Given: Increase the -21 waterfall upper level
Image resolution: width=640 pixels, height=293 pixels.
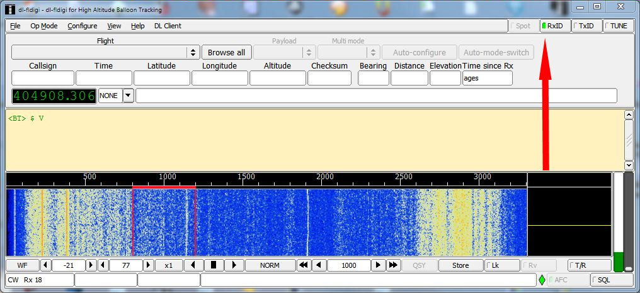Looking at the screenshot, I should pyautogui.click(x=91, y=265).
